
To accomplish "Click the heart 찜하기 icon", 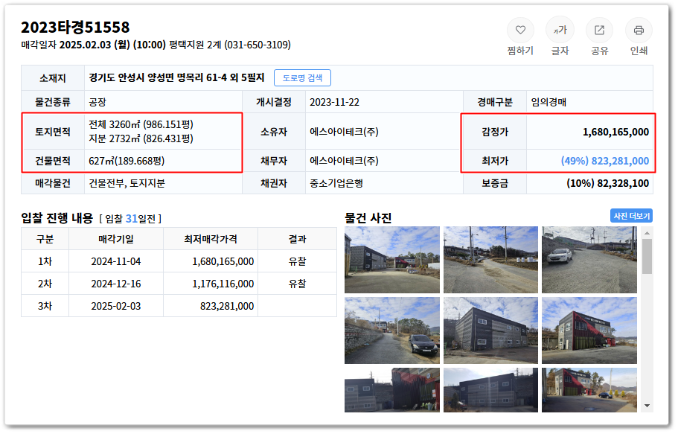I will [520, 31].
